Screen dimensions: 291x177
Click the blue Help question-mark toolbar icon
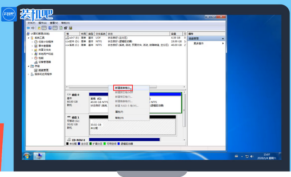coord(50,28)
